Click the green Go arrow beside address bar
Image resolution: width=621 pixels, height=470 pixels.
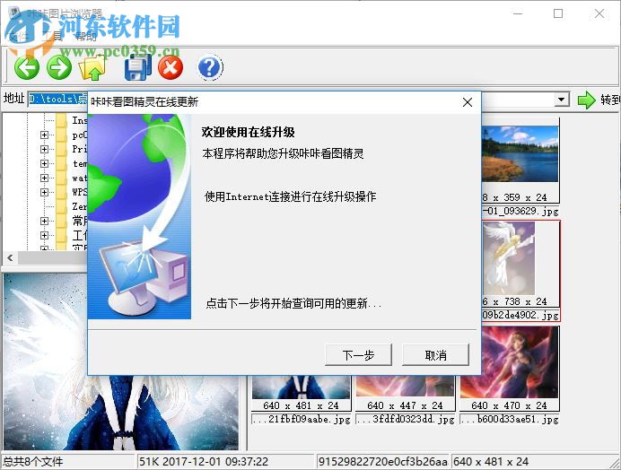tap(586, 100)
